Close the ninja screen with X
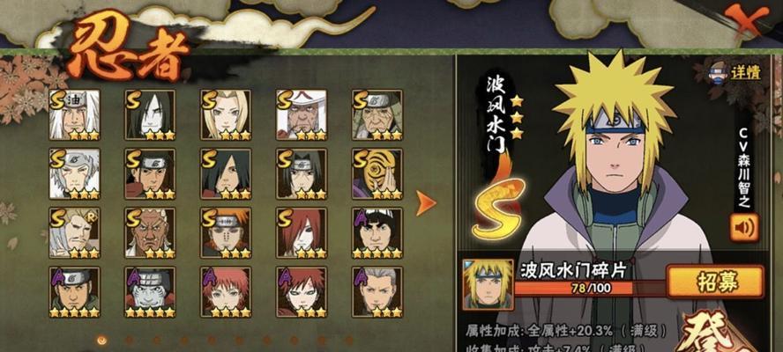This screenshot has width=783, height=352. coord(747,19)
